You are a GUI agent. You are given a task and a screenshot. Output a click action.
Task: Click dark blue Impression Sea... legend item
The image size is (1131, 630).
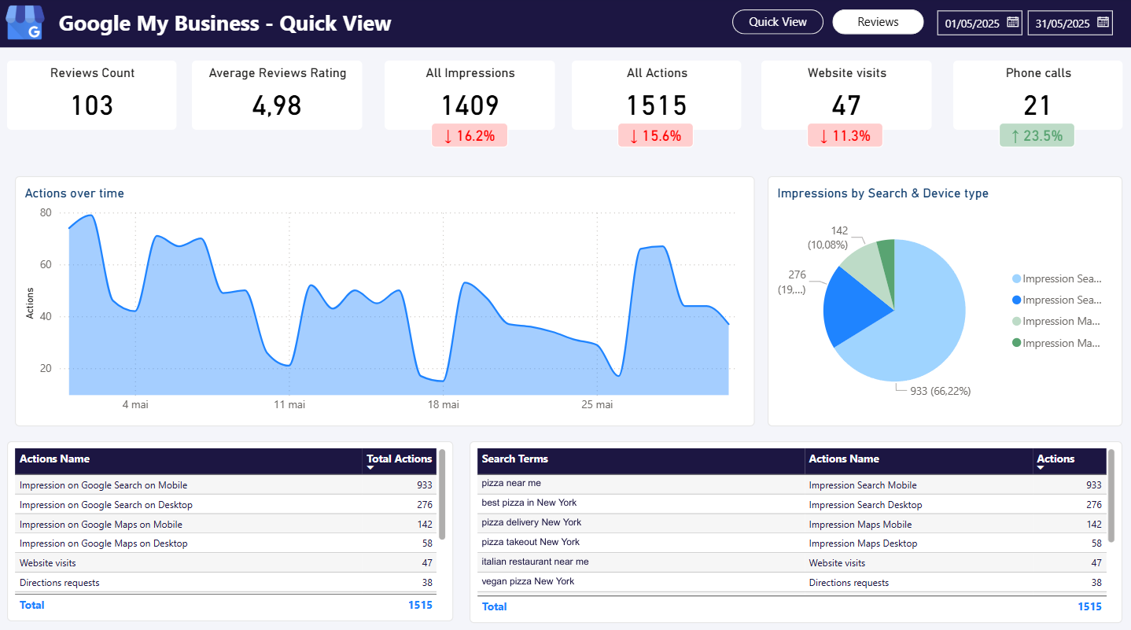(x=1056, y=300)
